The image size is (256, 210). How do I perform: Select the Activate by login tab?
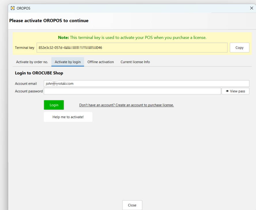(x=68, y=62)
